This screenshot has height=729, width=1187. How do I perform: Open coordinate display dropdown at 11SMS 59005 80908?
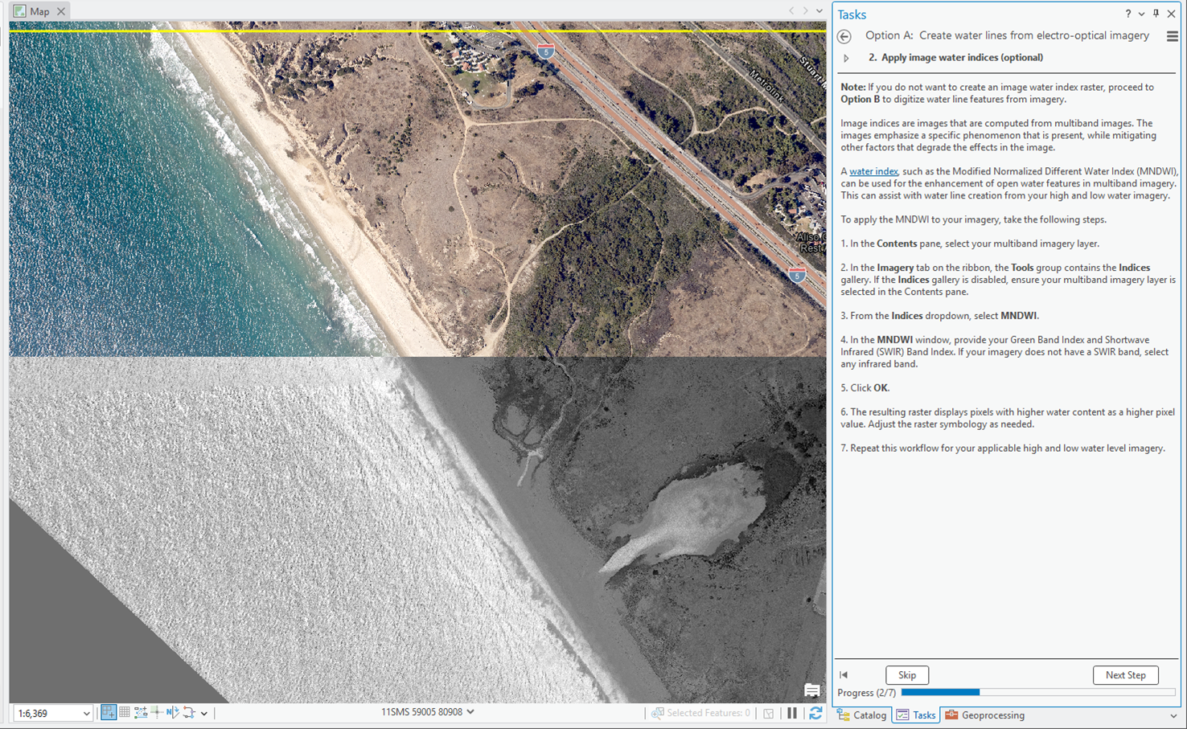click(x=470, y=712)
